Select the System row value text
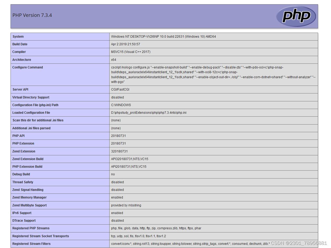This screenshot has height=248, width=331. (x=164, y=37)
